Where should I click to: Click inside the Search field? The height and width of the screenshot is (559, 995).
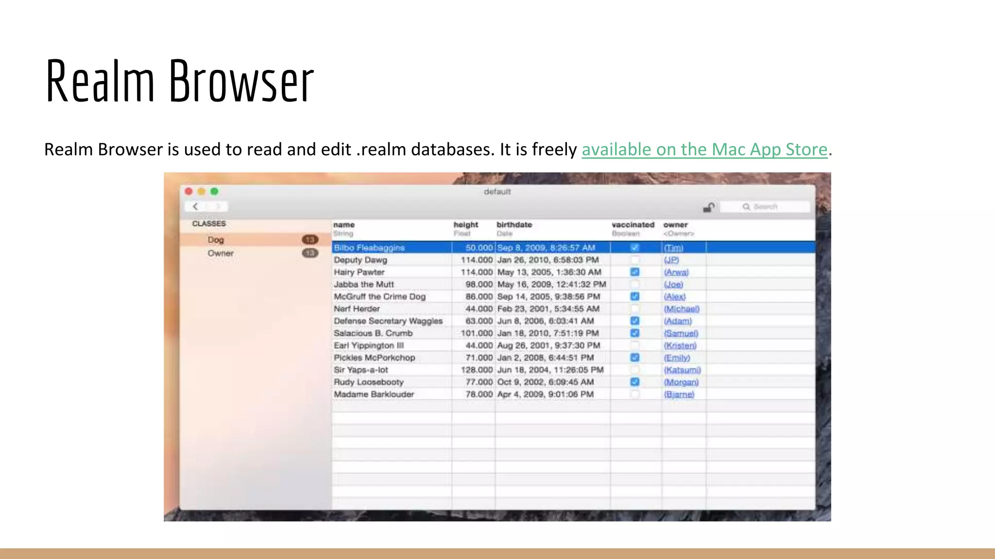[765, 207]
